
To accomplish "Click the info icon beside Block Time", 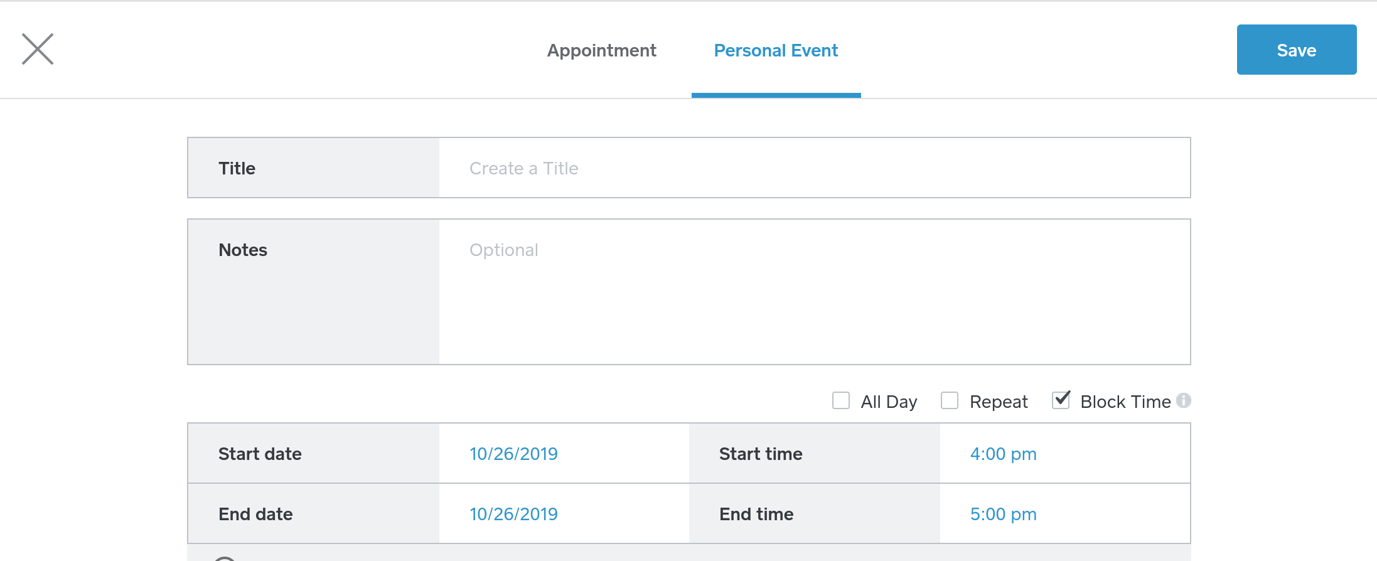I will [x=1184, y=400].
